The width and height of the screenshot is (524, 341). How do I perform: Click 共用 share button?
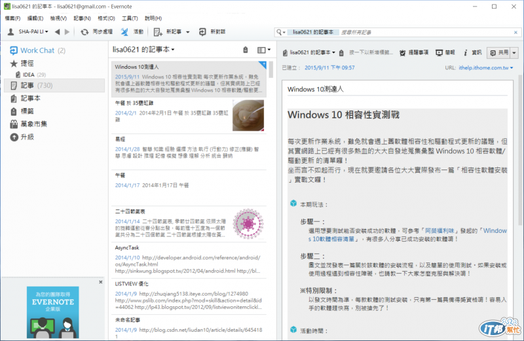tap(498, 52)
